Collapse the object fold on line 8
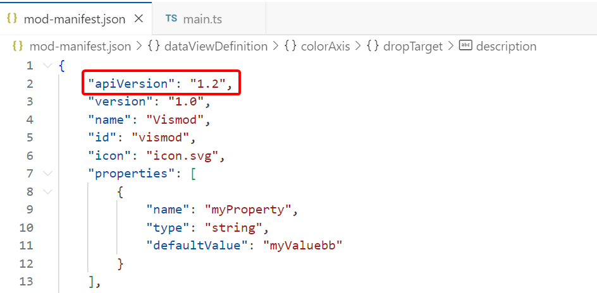The height and width of the screenshot is (293, 597). (x=47, y=191)
